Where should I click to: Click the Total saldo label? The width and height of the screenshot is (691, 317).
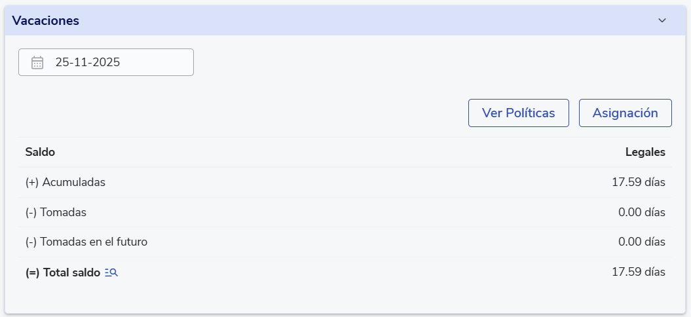point(71,272)
